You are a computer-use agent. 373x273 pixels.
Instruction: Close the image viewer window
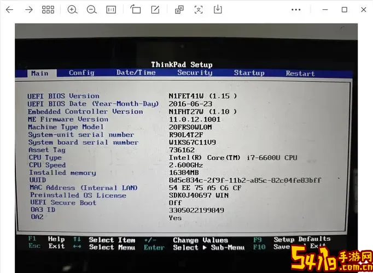[364, 10]
